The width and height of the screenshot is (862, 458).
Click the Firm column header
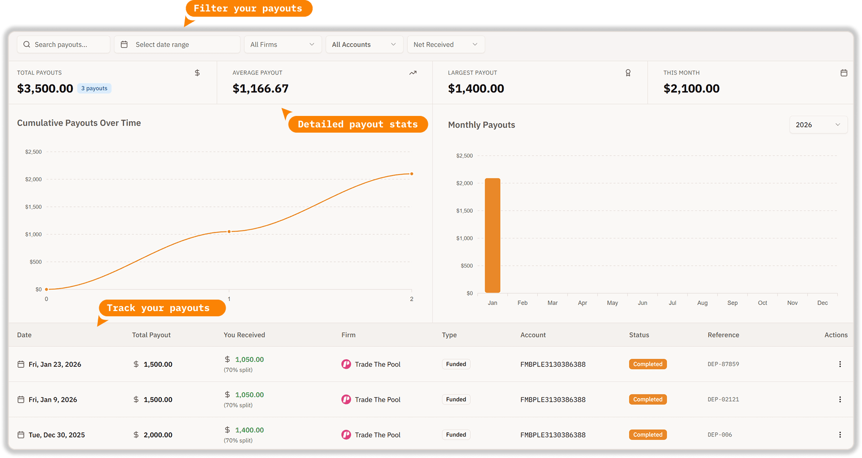click(x=348, y=335)
